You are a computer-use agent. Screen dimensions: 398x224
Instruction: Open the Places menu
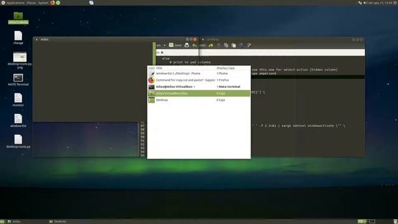31,2
